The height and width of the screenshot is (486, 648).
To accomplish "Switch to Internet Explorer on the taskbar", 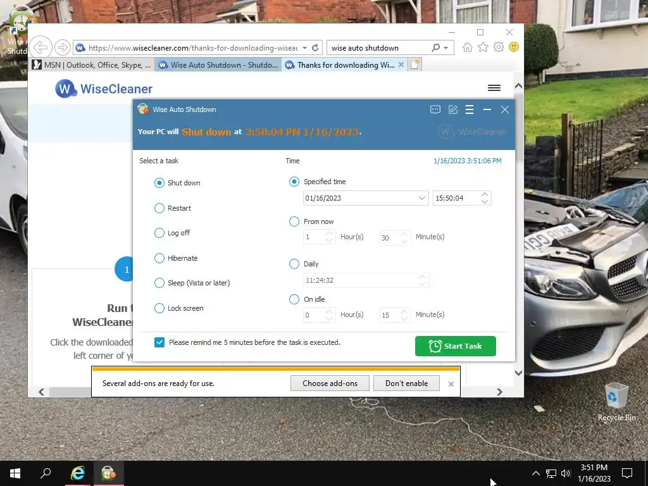I will (x=77, y=473).
